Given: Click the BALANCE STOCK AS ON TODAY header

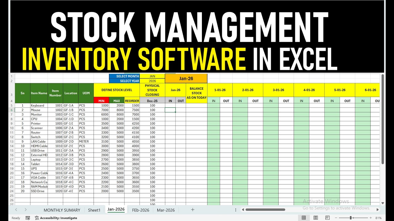Looking at the screenshot, I should click(x=196, y=93).
